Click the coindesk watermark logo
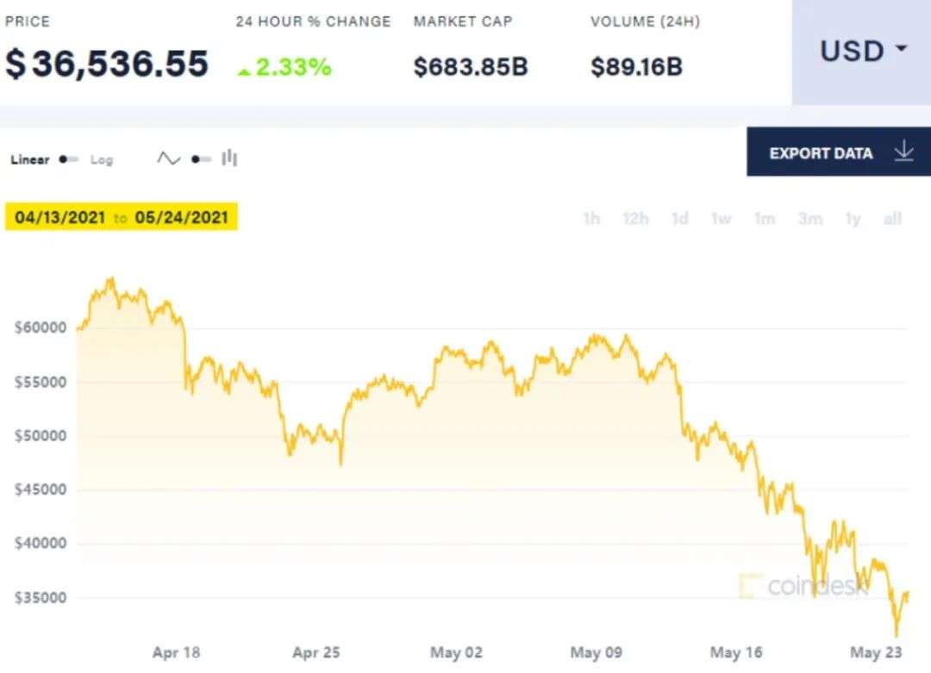931x673 pixels. 803,586
